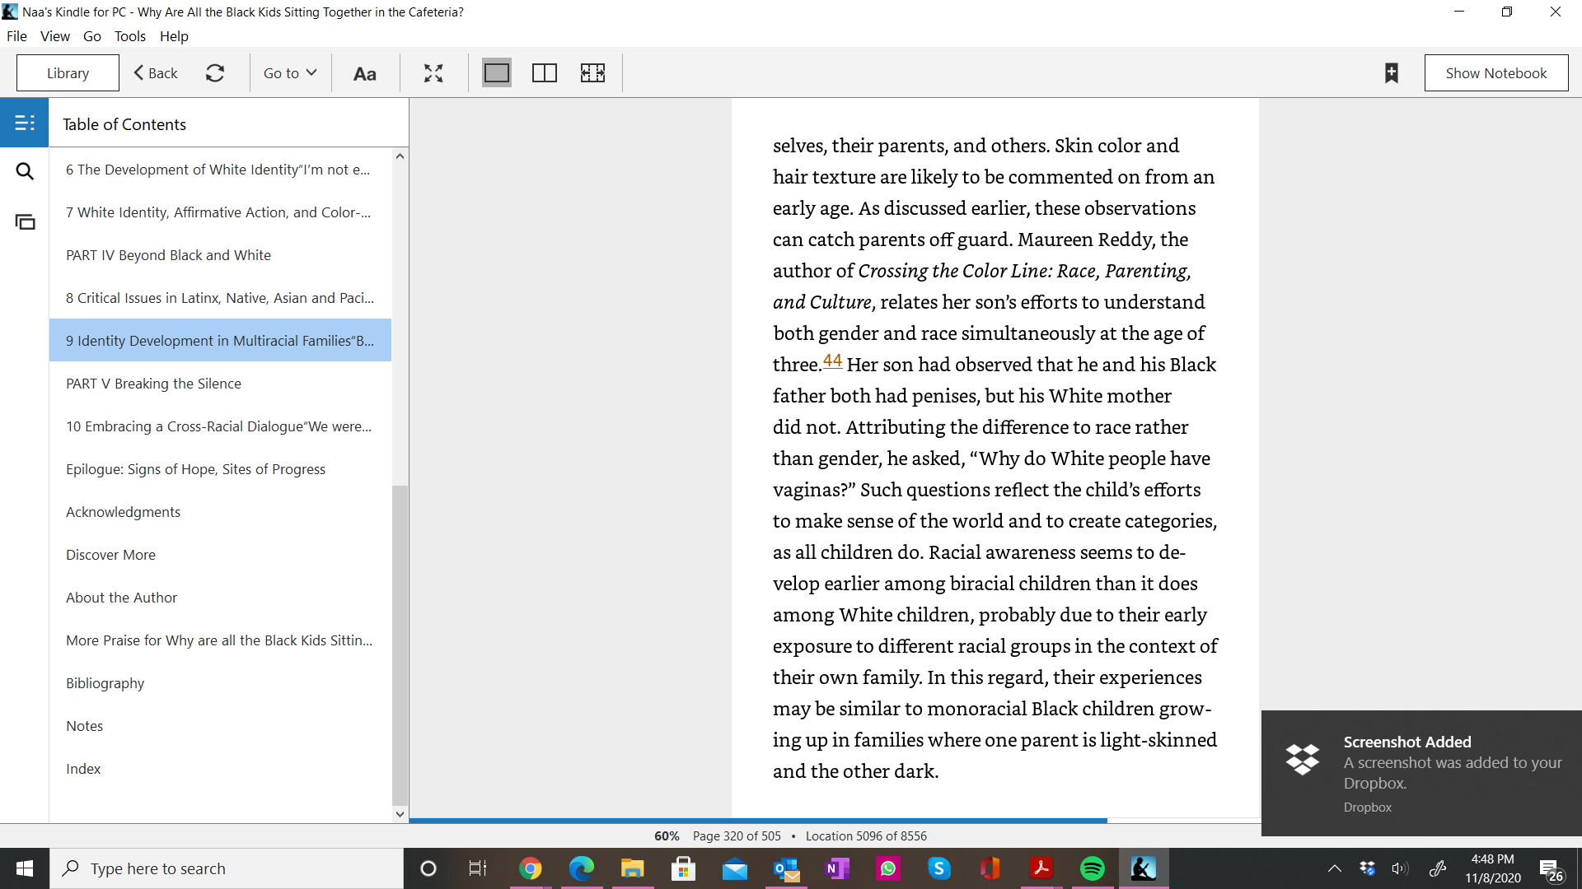Open PART V Breaking the Silence
This screenshot has height=889, width=1582.
pyautogui.click(x=220, y=384)
